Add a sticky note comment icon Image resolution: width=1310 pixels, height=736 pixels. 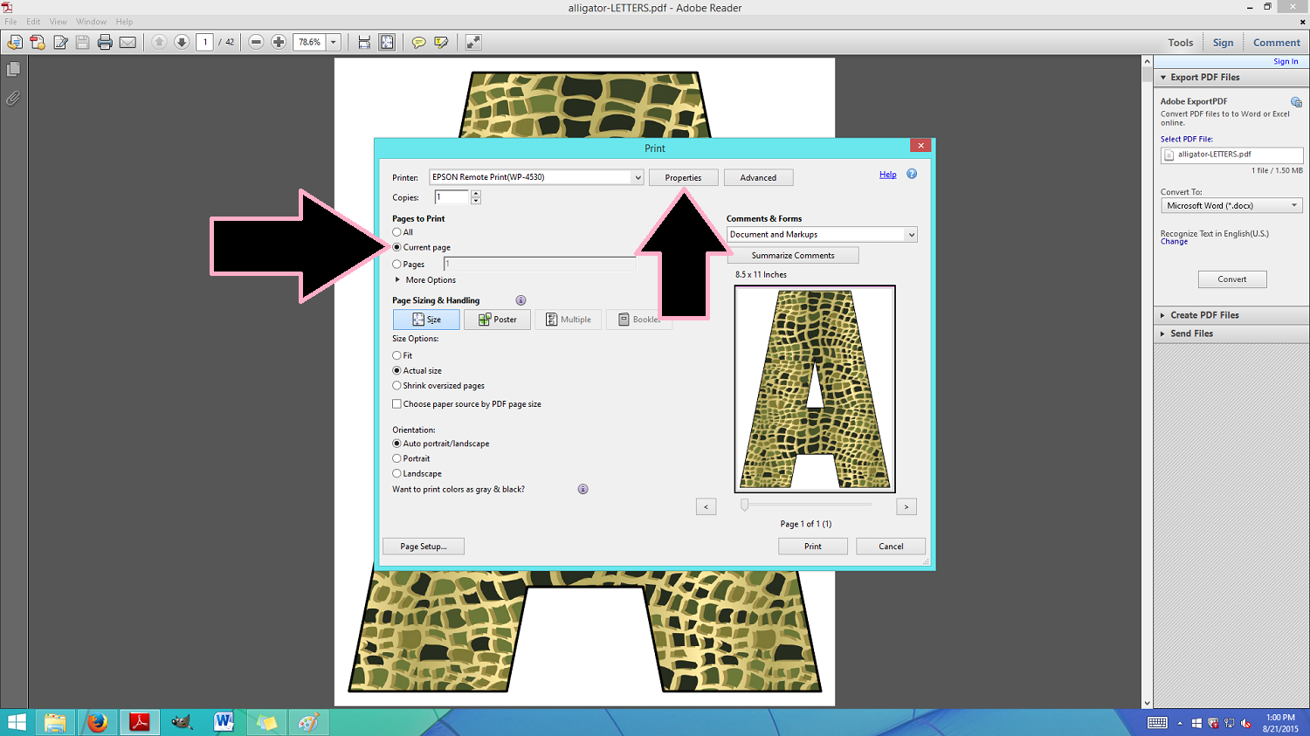pyautogui.click(x=419, y=42)
